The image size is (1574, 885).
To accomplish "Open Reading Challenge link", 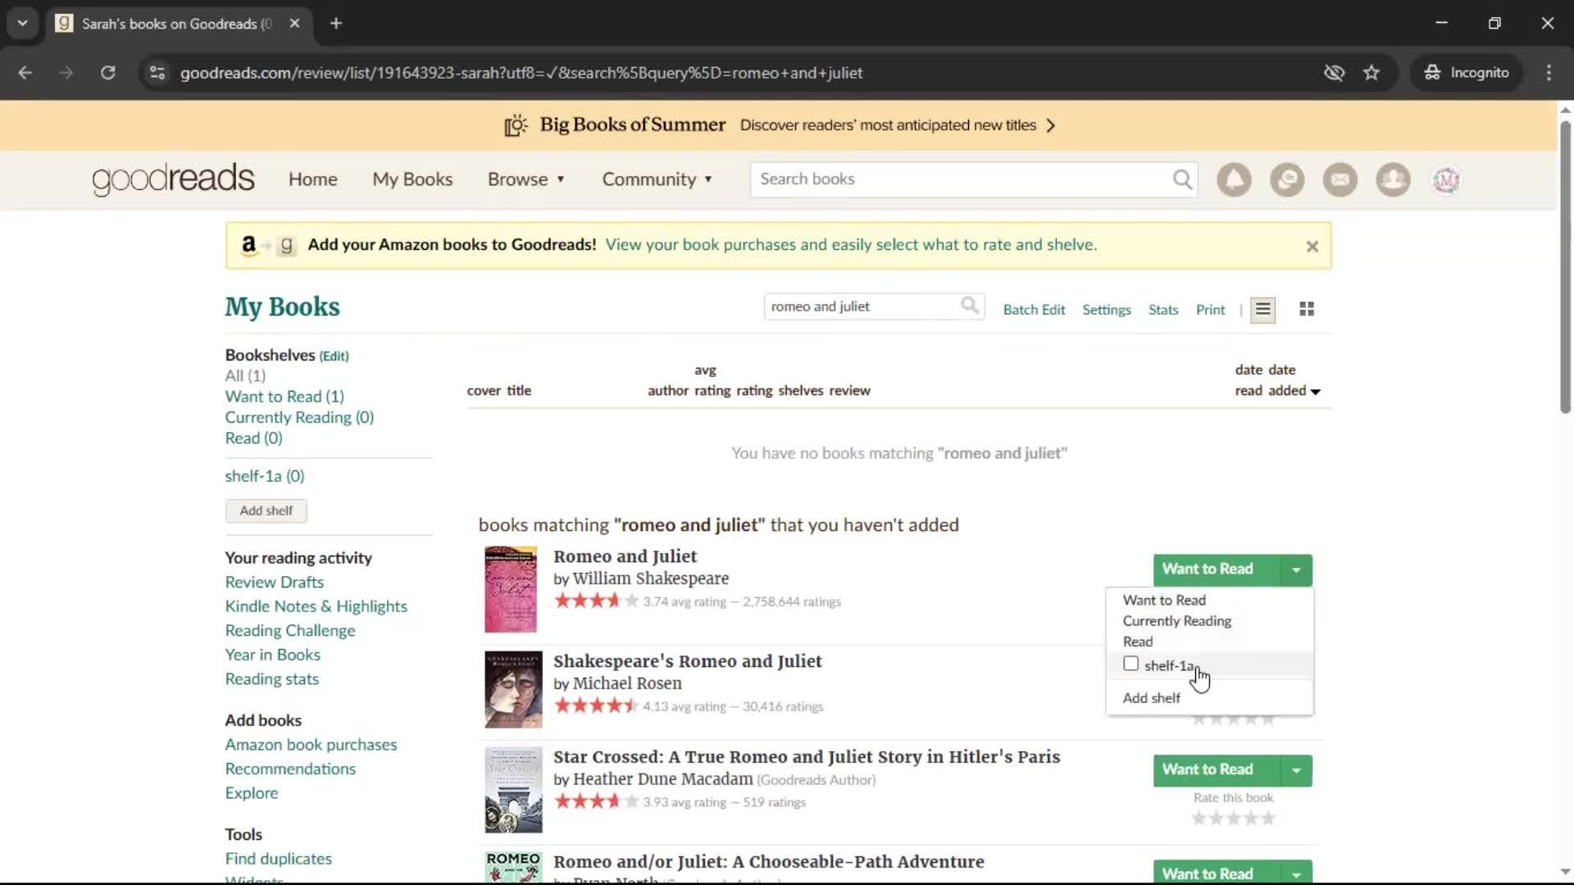I will tap(290, 631).
